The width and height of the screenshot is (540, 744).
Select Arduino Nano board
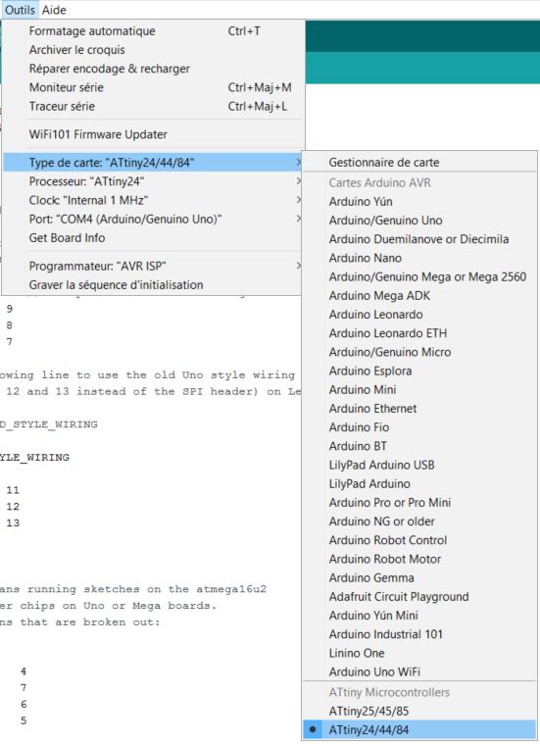tap(419, 258)
